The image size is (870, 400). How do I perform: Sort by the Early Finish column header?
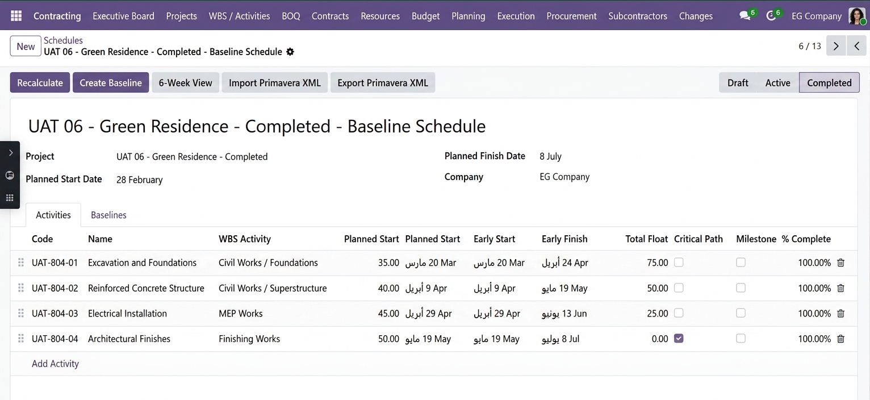click(x=564, y=239)
